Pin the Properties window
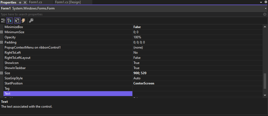 pos(20,2)
